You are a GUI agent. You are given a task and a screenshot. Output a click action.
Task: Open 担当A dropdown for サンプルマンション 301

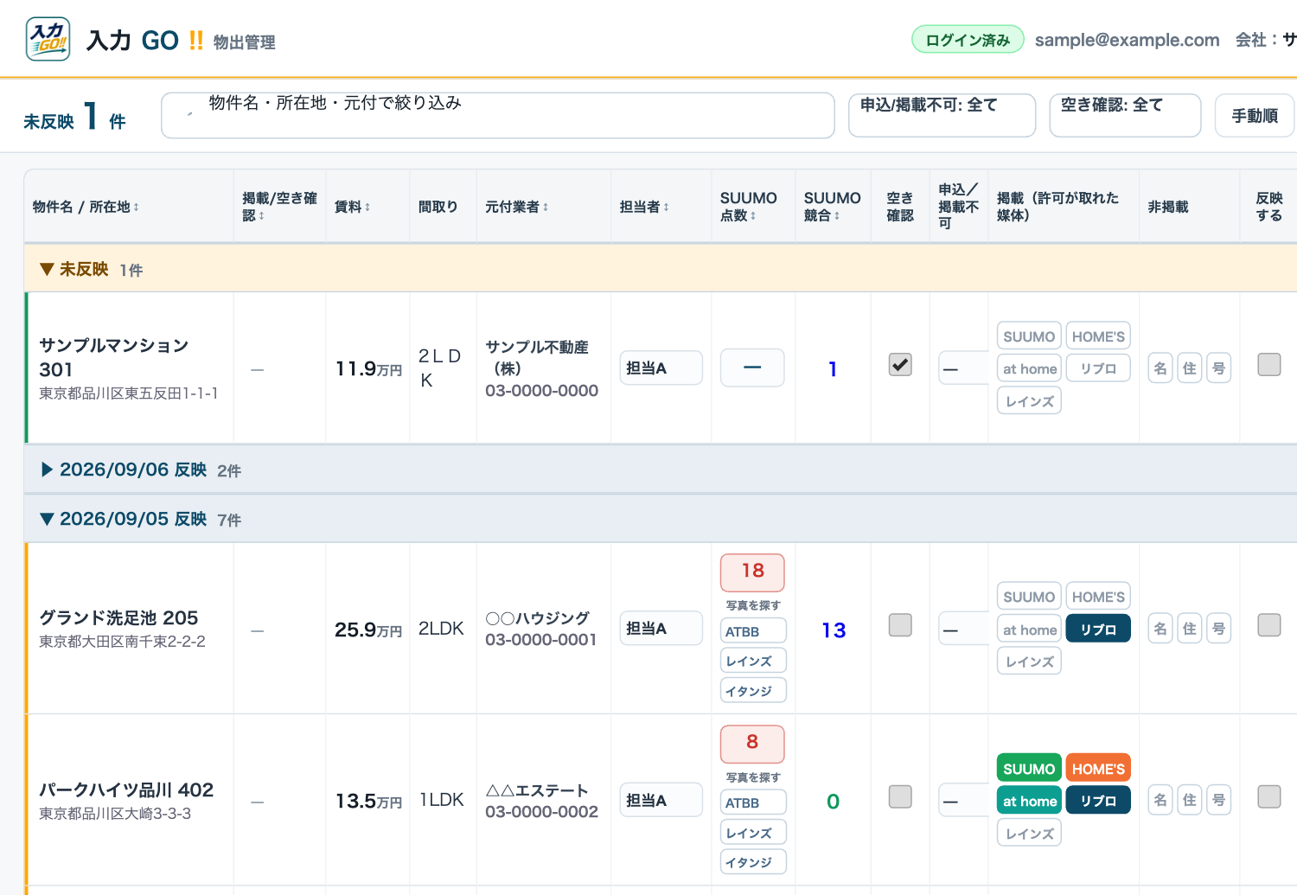coord(661,368)
